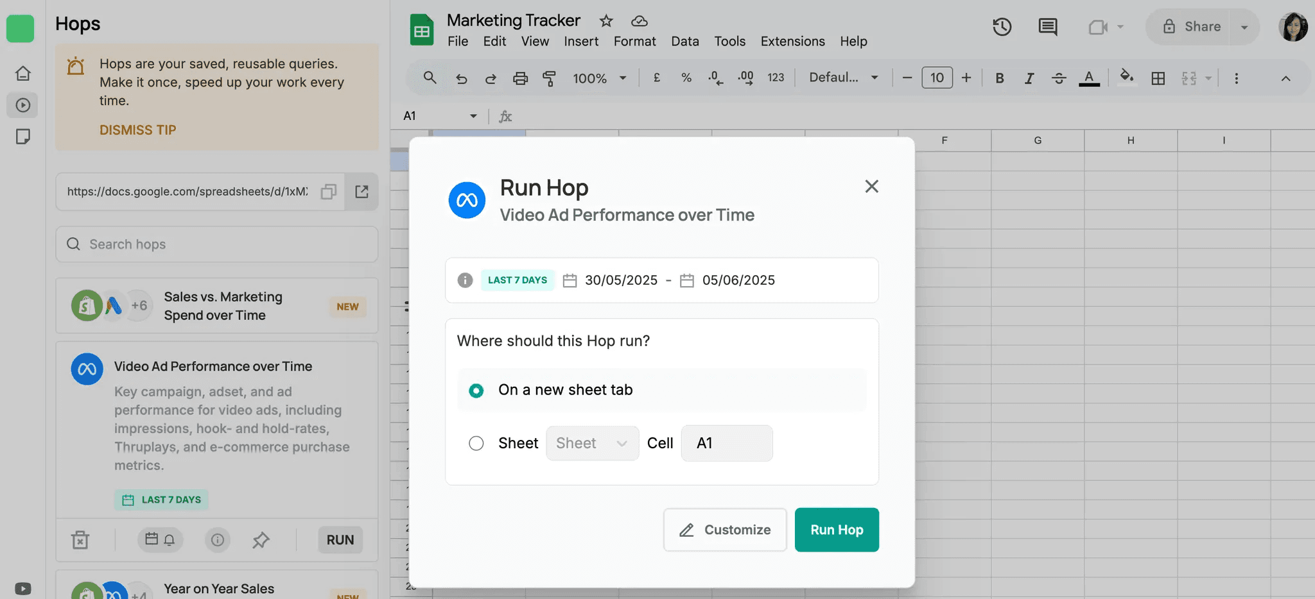This screenshot has height=599, width=1315.
Task: Open the fill color picker
Action: (x=1126, y=78)
